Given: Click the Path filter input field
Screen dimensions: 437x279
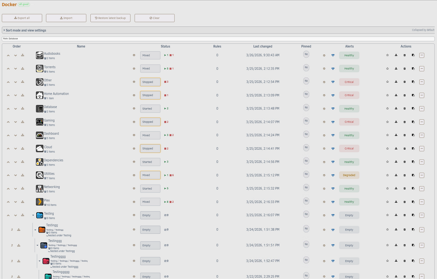Looking at the screenshot, I should (218, 39).
